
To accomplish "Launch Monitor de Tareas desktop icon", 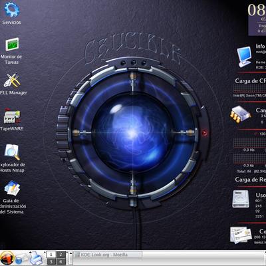I will (12, 45).
